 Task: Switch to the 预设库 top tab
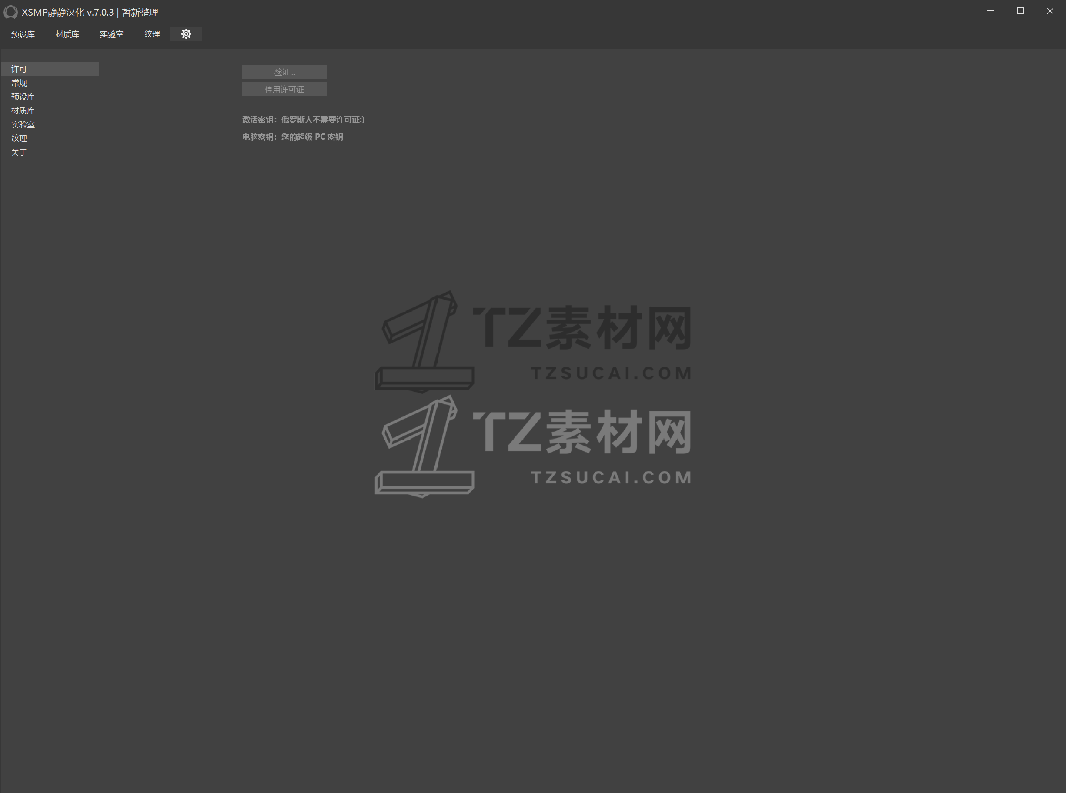[23, 34]
